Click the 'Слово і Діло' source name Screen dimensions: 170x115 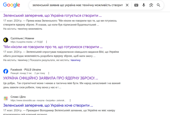18,97
